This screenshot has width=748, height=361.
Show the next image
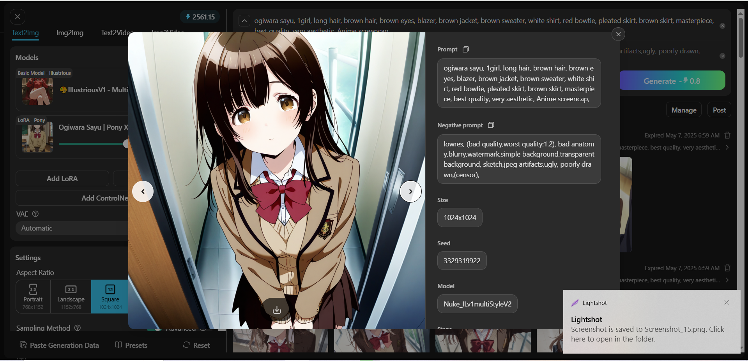tap(410, 191)
